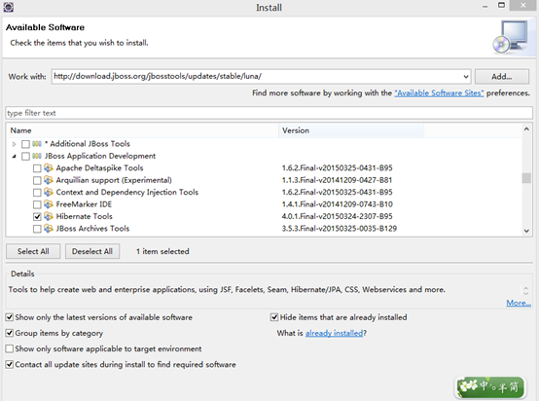This screenshot has width=539, height=401.
Task: Click the Add... button
Action: [x=501, y=76]
